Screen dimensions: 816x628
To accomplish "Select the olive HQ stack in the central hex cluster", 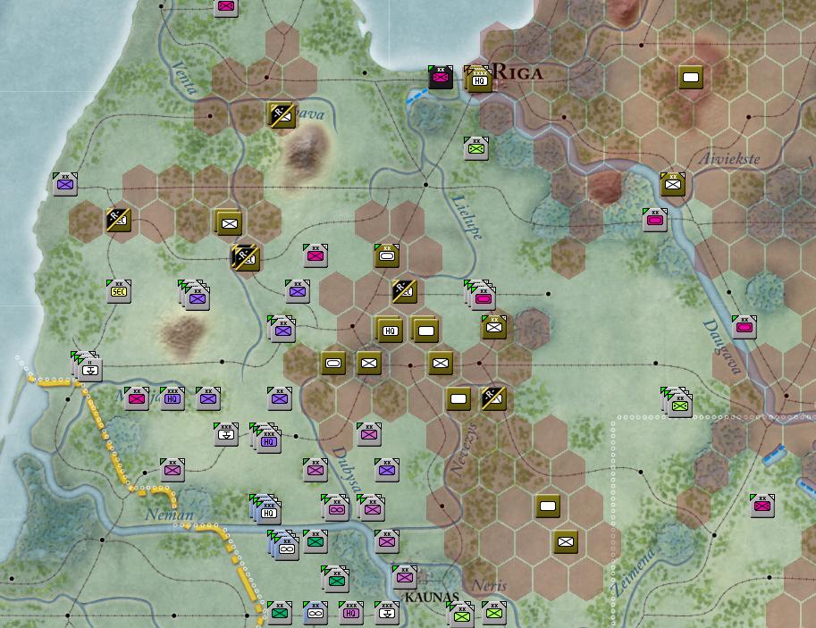I will pyautogui.click(x=390, y=330).
